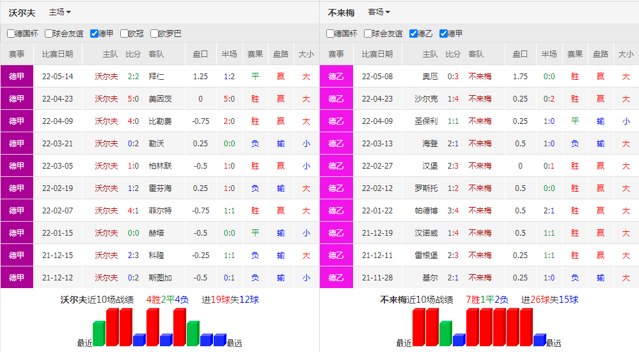Image resolution: width=639 pixels, height=352 pixels.
Task: Toggle 德国杯 checkbox in 沃尔夫 panel
Action: pyautogui.click(x=12, y=33)
